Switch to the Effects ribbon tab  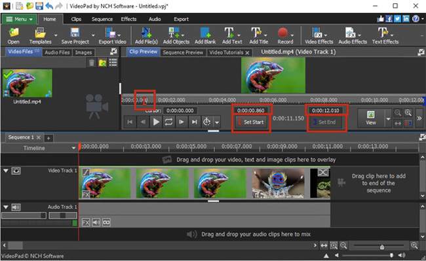pyautogui.click(x=128, y=19)
